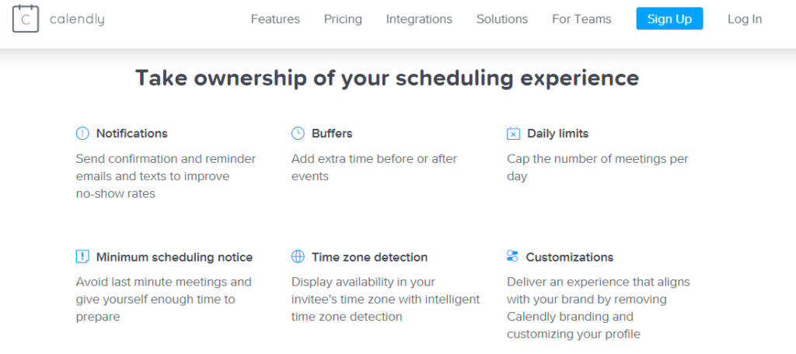Select the Buffers feature heading
This screenshot has width=796, height=354.
pos(332,134)
